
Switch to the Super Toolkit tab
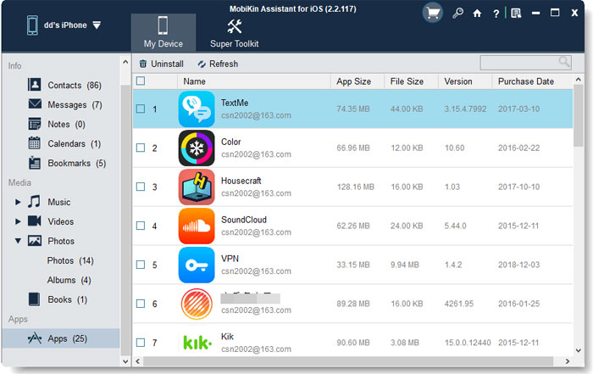click(x=236, y=32)
